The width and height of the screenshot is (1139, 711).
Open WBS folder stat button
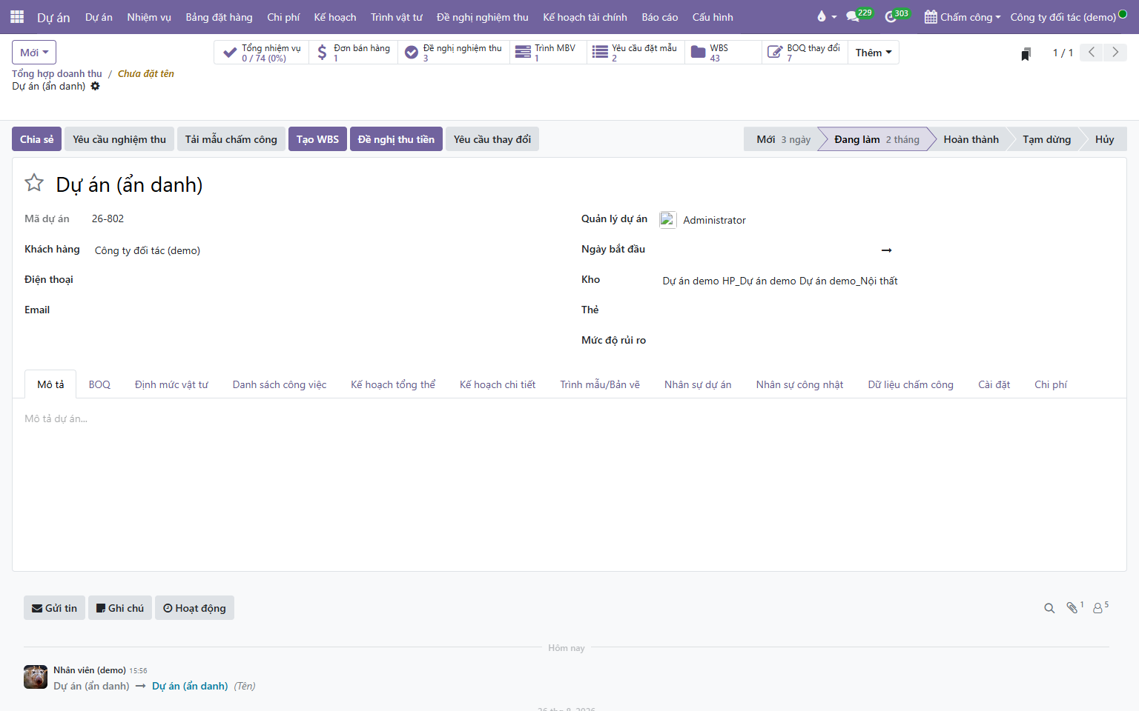(x=723, y=53)
